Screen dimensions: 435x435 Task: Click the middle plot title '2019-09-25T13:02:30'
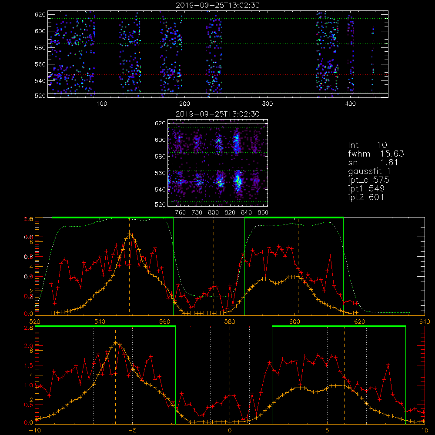click(x=217, y=114)
